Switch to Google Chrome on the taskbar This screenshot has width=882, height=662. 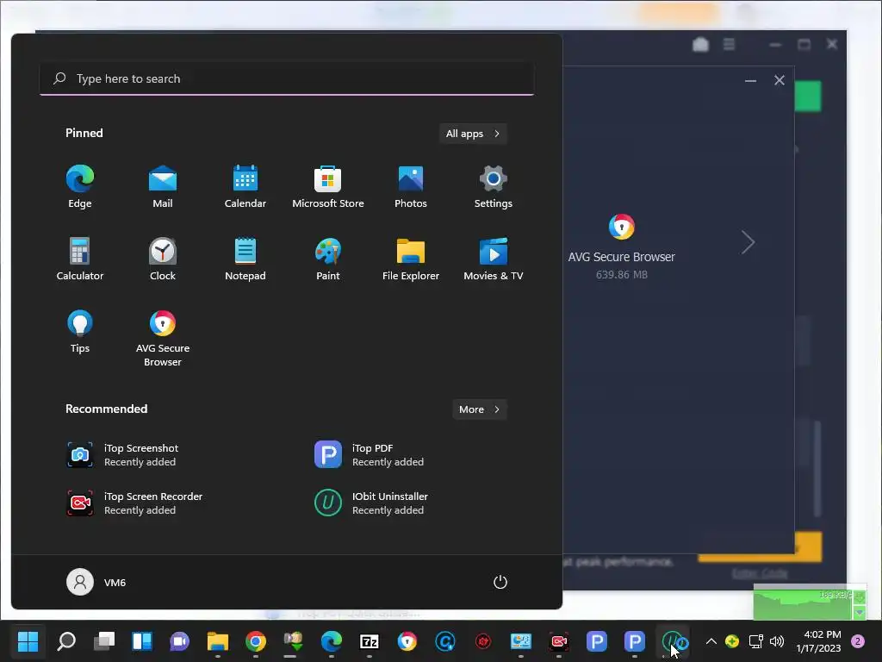255,640
